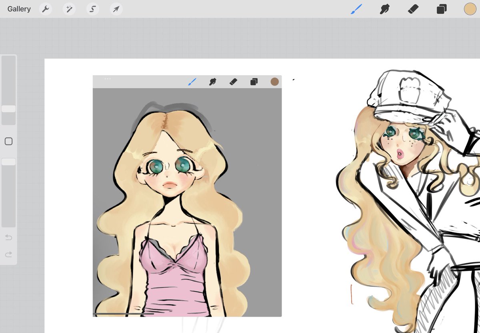Redo with the sidebar redo arrow
The width and height of the screenshot is (480, 333).
8,254
